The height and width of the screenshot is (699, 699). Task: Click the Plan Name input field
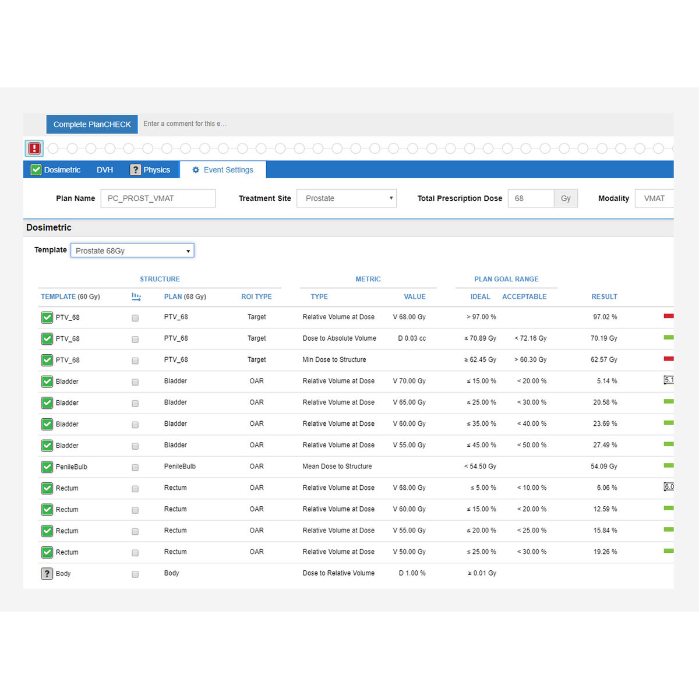[x=158, y=198]
